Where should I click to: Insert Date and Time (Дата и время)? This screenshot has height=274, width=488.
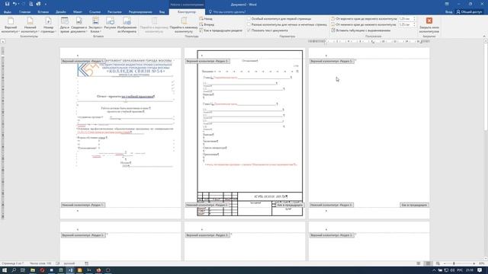click(x=65, y=25)
